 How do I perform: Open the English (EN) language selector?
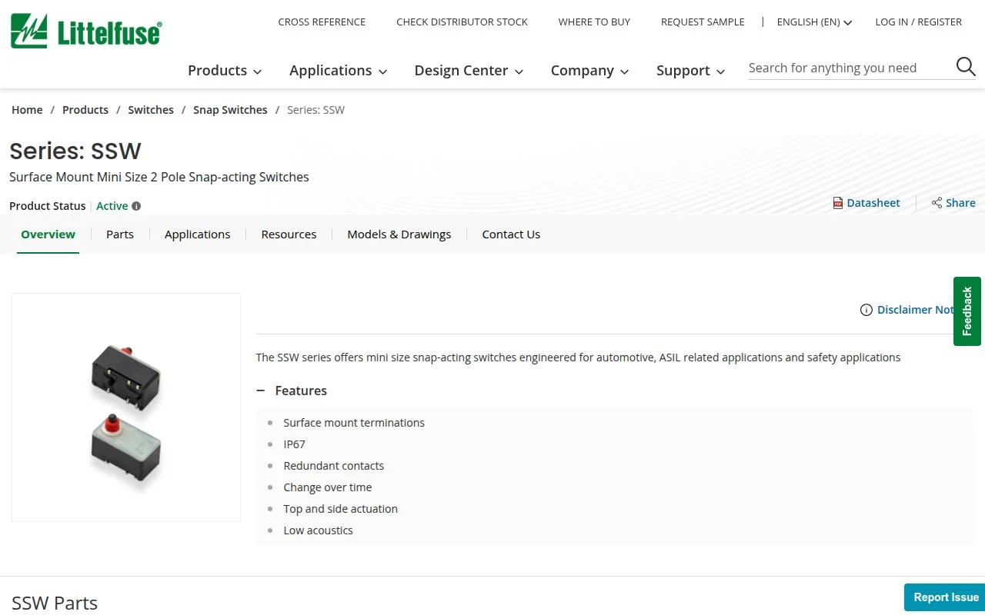click(x=814, y=22)
